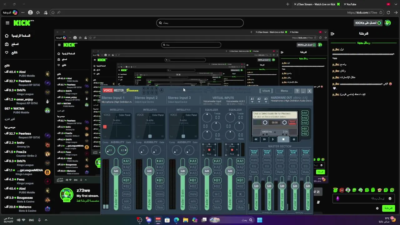This screenshot has height=225, width=400.
Task: Click the cassette recorder's B2 bus button
Action: pyautogui.click(x=305, y=134)
